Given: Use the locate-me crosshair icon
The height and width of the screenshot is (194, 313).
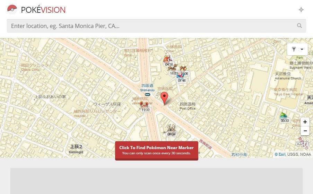Looking at the screenshot, I should [301, 10].
